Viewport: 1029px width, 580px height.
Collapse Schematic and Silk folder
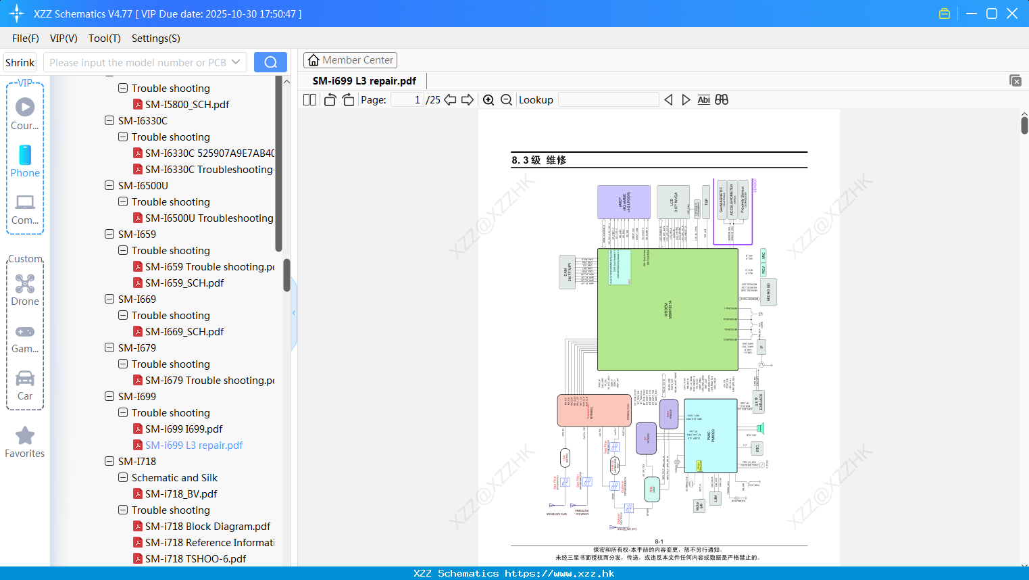123,477
